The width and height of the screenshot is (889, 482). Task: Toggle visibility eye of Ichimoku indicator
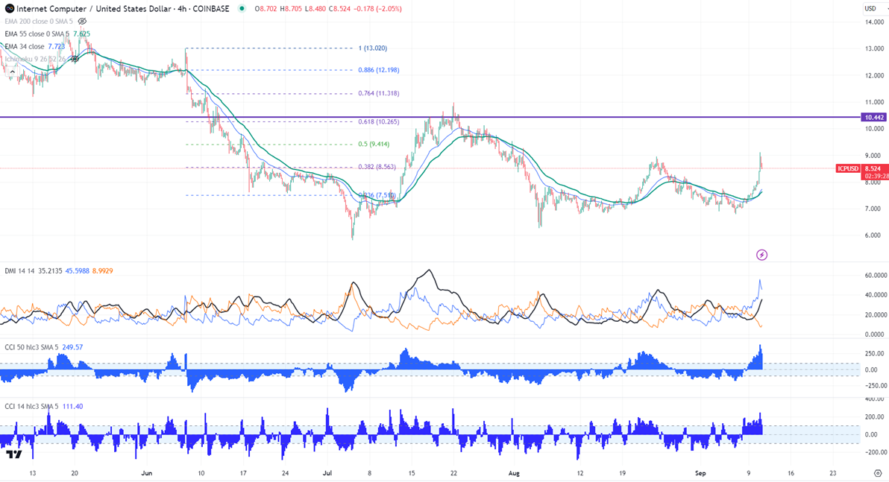pos(75,59)
